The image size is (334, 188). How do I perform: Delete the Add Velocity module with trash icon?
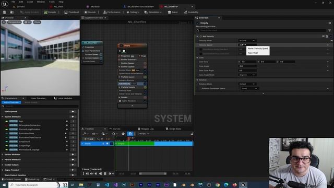click(327, 37)
